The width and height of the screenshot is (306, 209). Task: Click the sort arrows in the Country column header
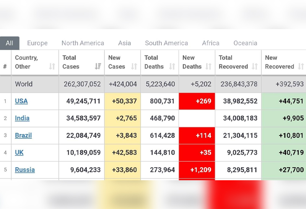tap(52, 67)
